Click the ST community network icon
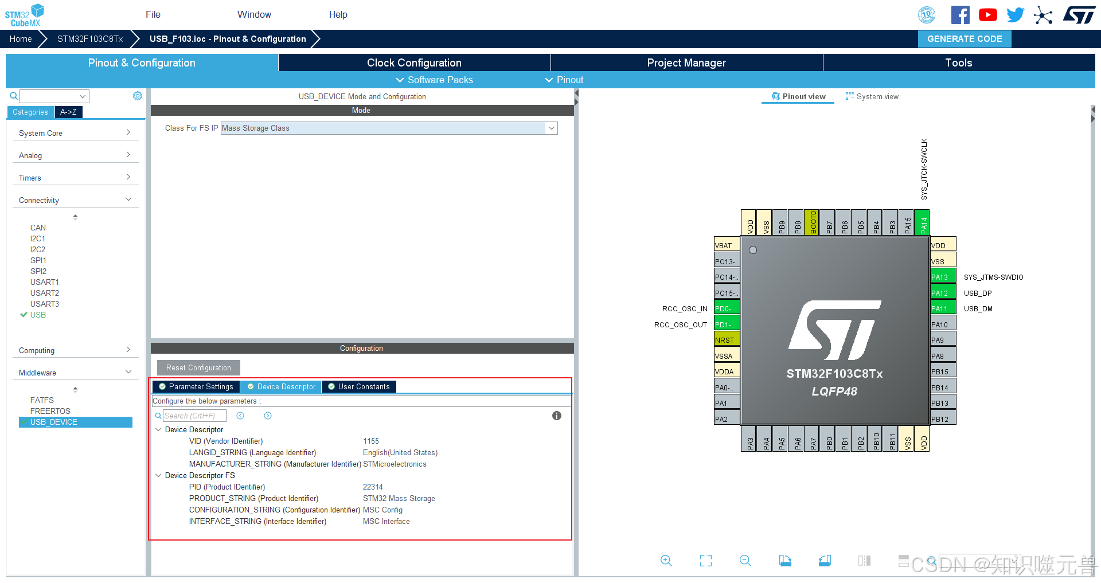1101x583 pixels. (1043, 15)
